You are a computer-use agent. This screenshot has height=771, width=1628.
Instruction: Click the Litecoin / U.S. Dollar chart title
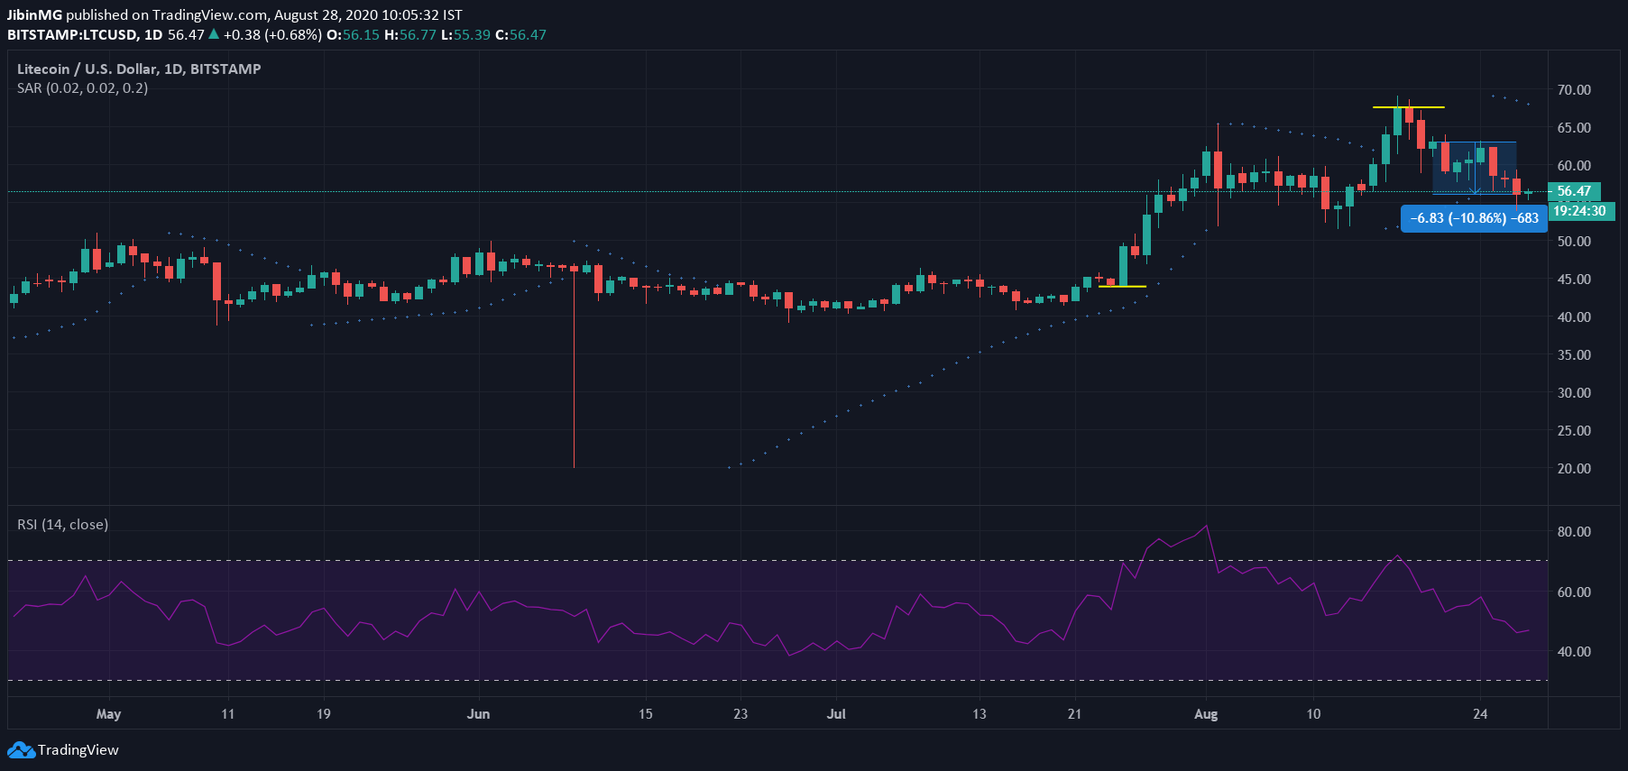click(139, 69)
